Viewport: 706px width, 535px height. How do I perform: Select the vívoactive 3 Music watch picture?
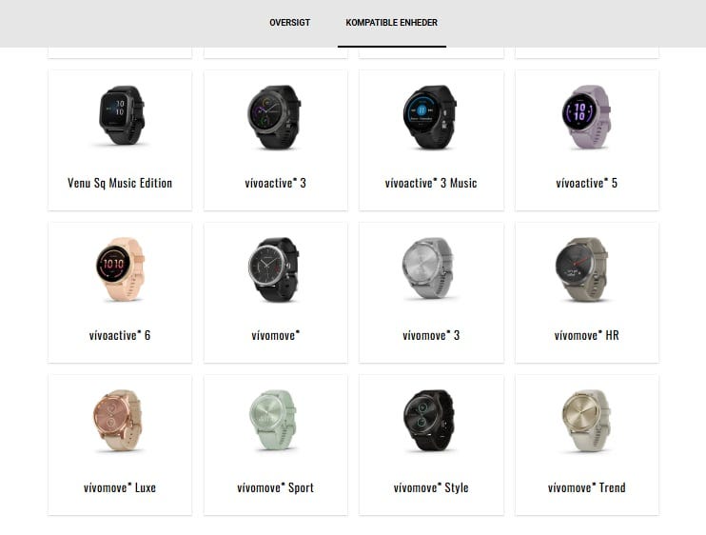pos(431,116)
